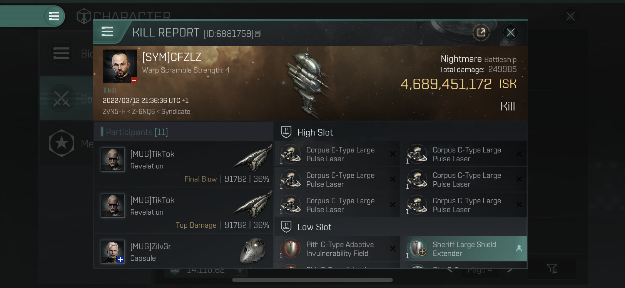Click the Pith C-Type Adaptive Invulnerability Field icon

(291, 248)
